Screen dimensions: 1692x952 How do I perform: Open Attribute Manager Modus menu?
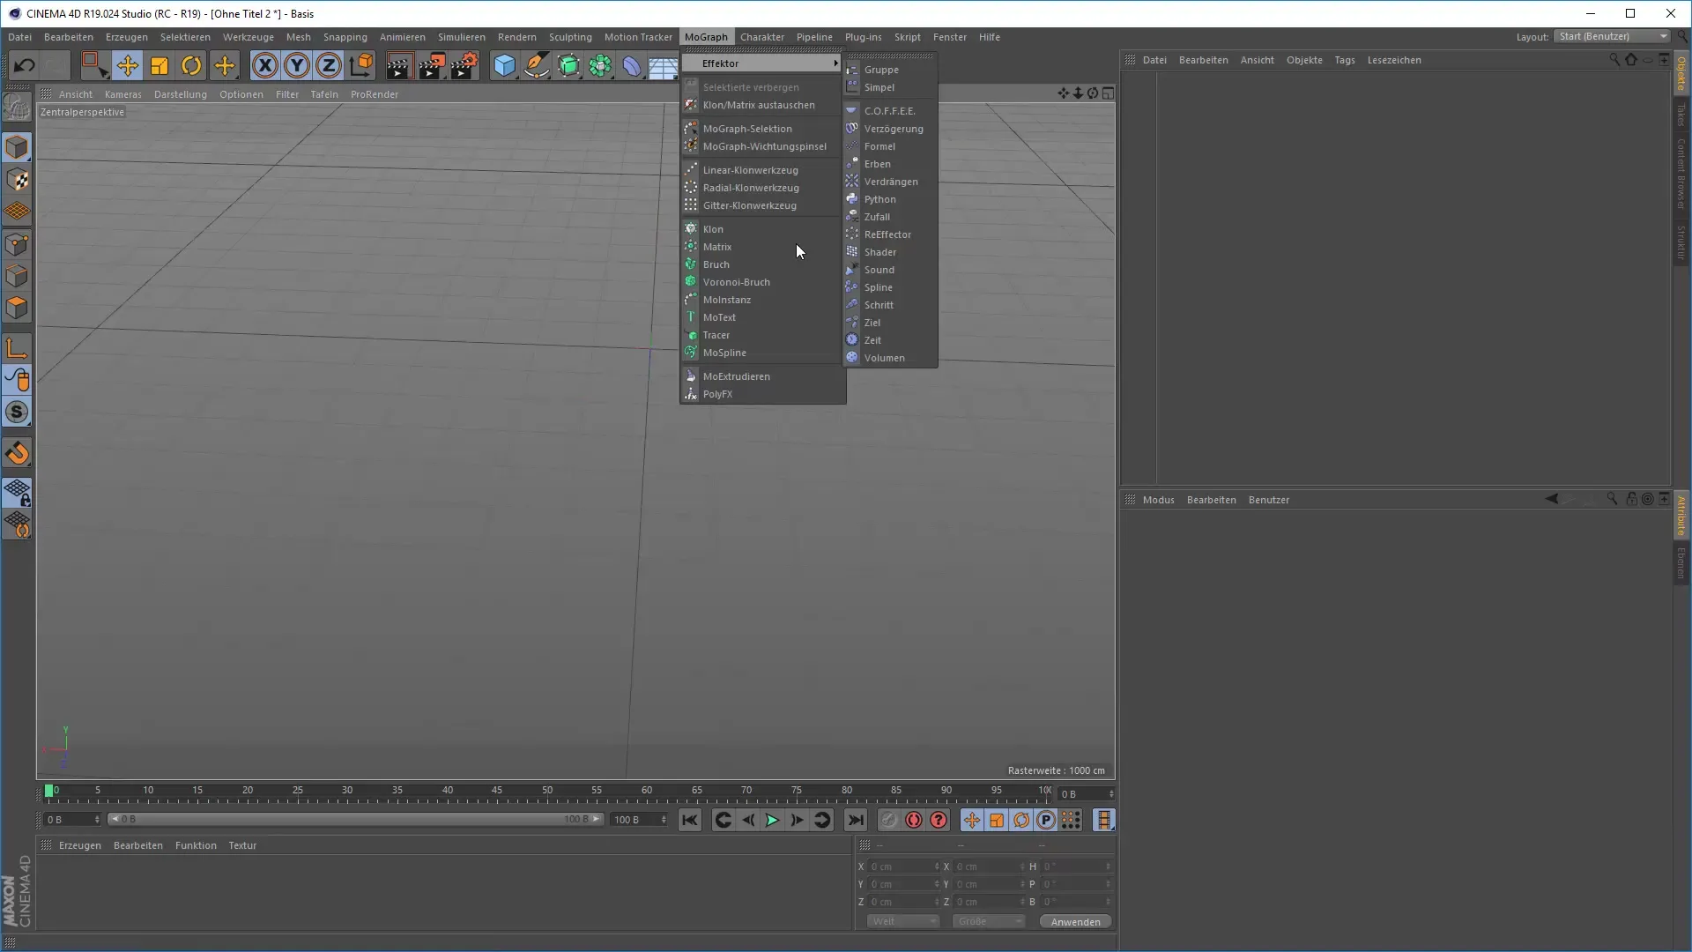tap(1158, 500)
